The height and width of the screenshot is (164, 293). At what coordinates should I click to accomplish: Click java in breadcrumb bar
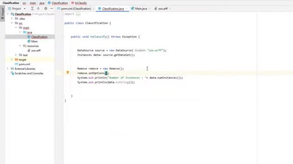42,3
